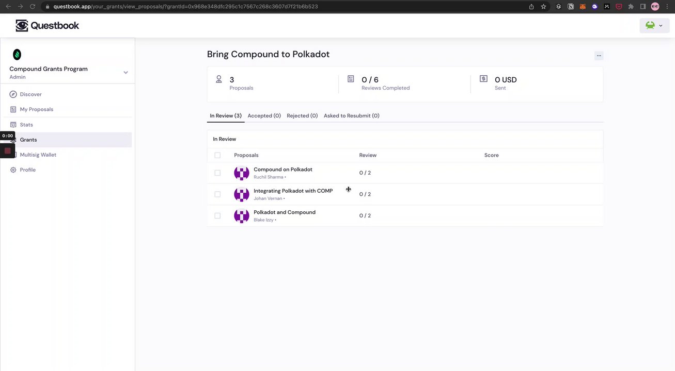Check the Compound on Polkadot proposal checkbox
Image resolution: width=675 pixels, height=371 pixels.
pos(217,173)
